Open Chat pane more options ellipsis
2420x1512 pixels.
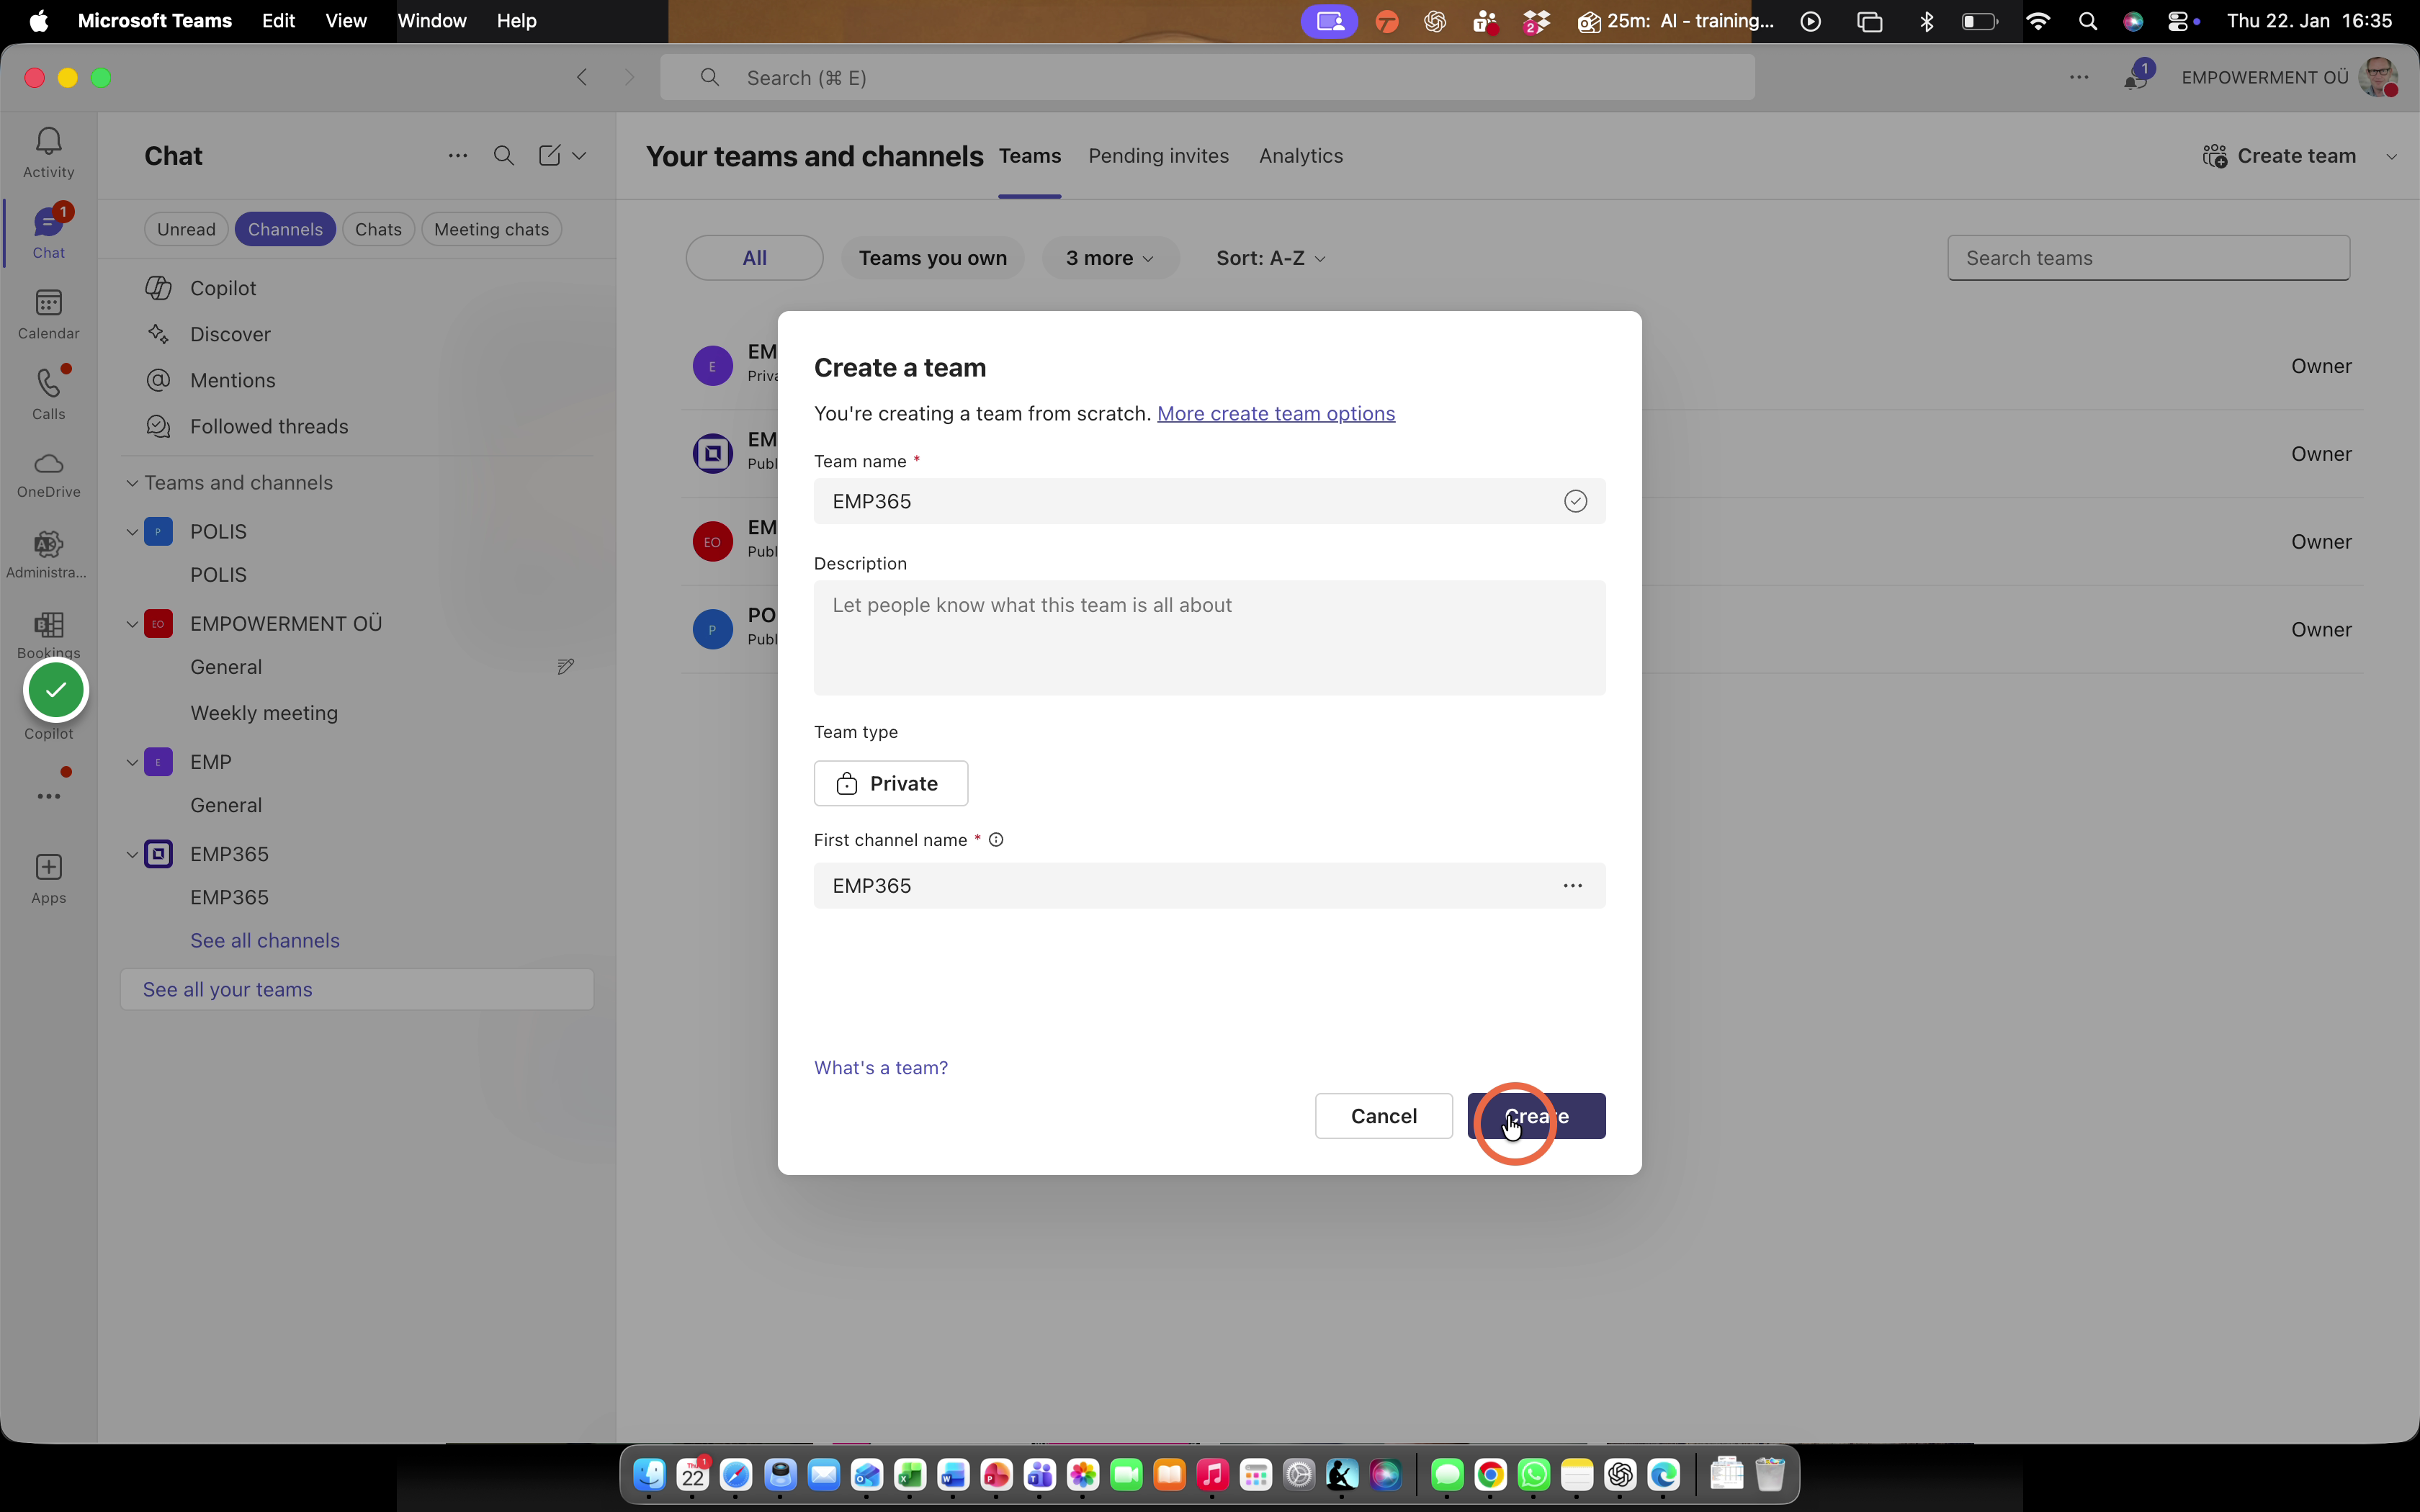457,156
